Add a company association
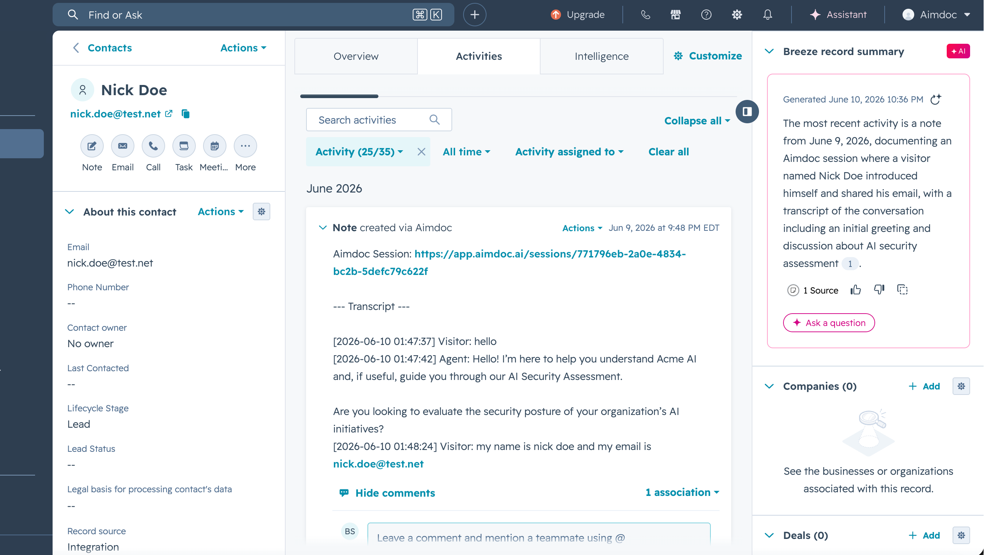Screen dimensions: 988x555 pyautogui.click(x=924, y=386)
